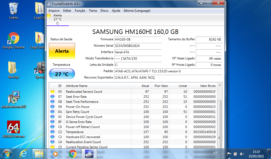This screenshot has width=271, height=159.
Task: Click the Pior Valor column header
Action: 160,86
